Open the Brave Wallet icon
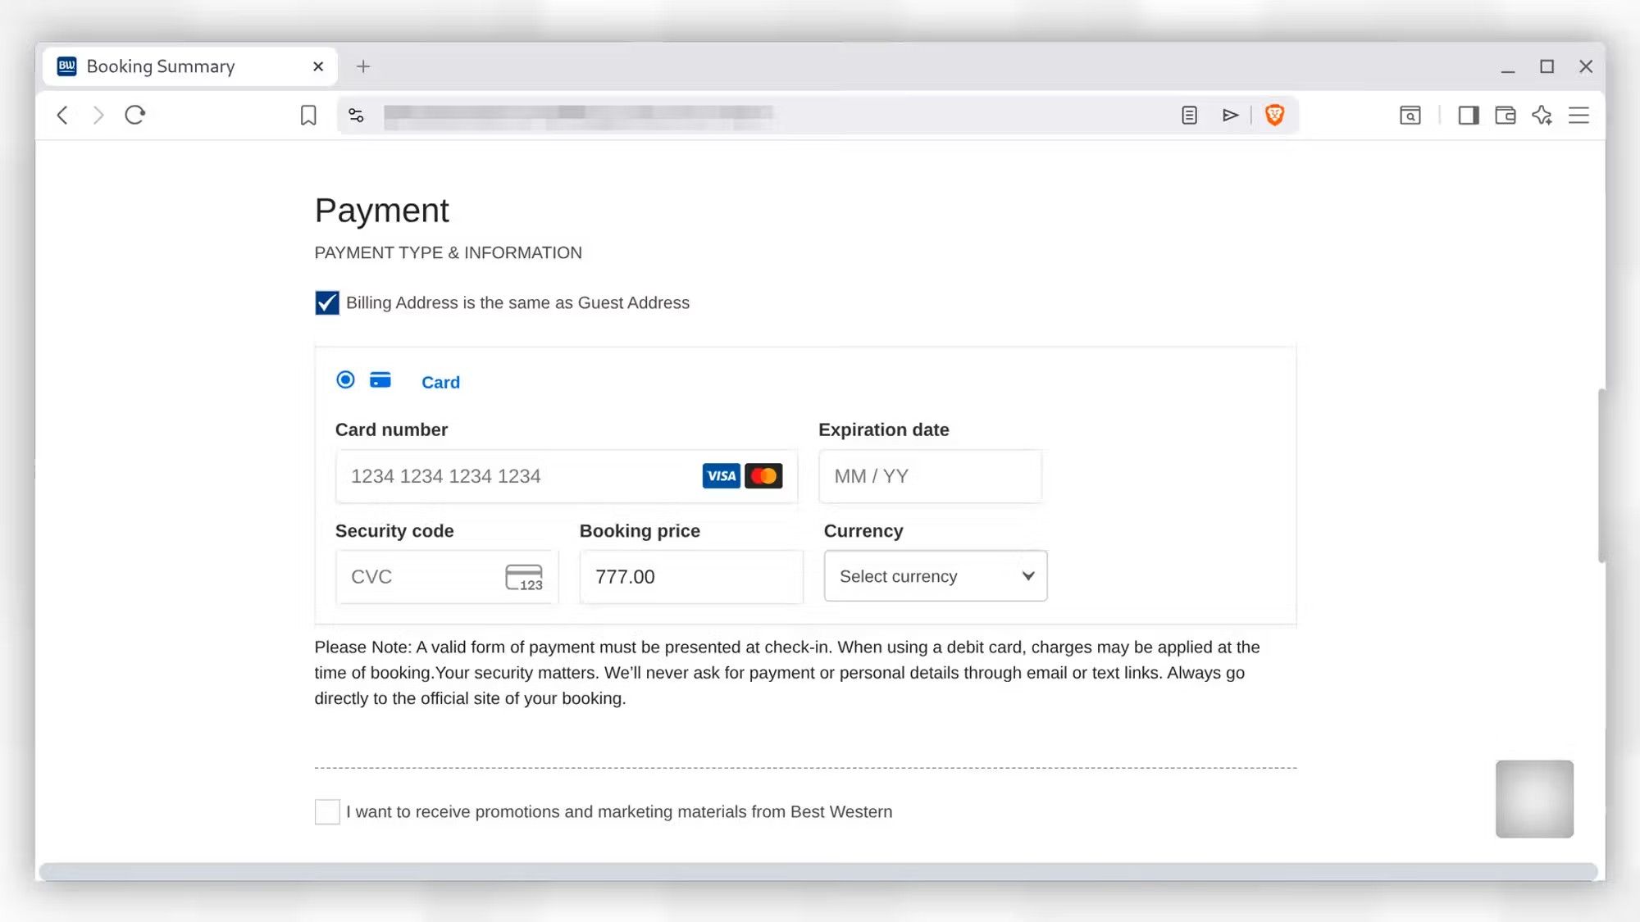This screenshot has width=1640, height=922. point(1505,116)
